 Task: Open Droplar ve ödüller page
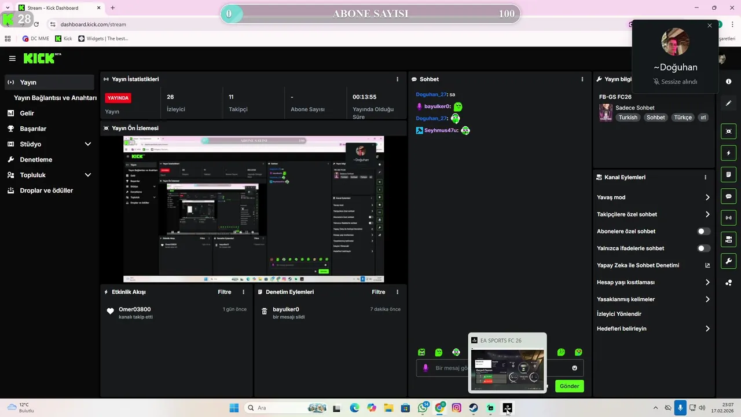(x=46, y=191)
